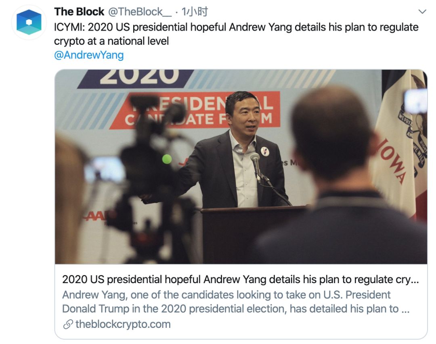This screenshot has height=344, width=436.
Task: Open the @AndrewYang mention
Action: click(x=89, y=55)
